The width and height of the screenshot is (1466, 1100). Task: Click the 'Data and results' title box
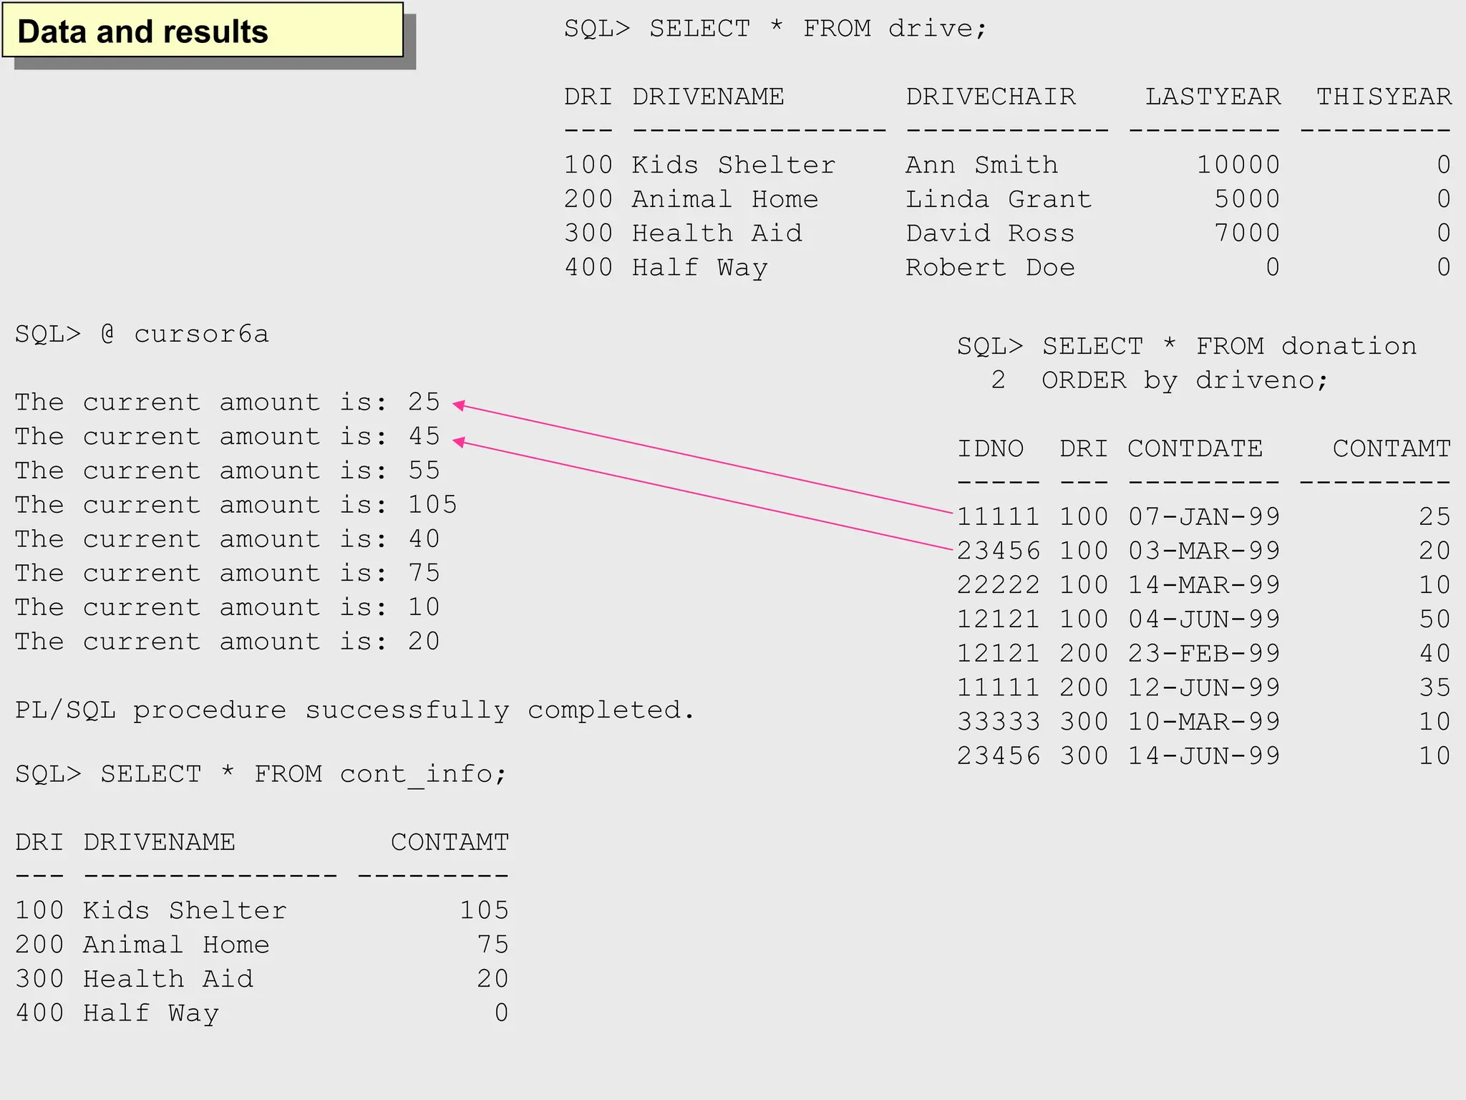point(203,30)
